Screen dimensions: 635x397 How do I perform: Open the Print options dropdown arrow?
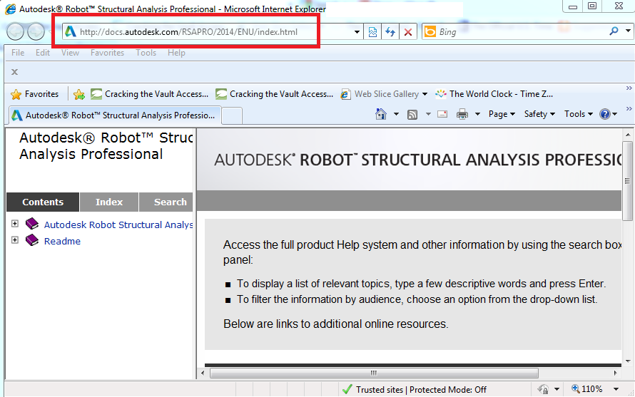tap(477, 115)
